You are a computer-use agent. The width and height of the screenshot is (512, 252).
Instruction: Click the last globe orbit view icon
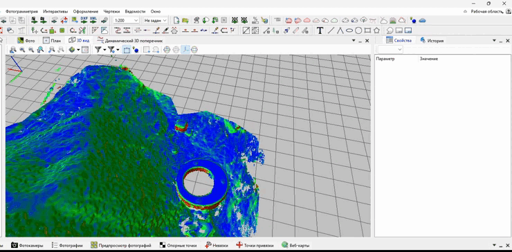click(194, 50)
